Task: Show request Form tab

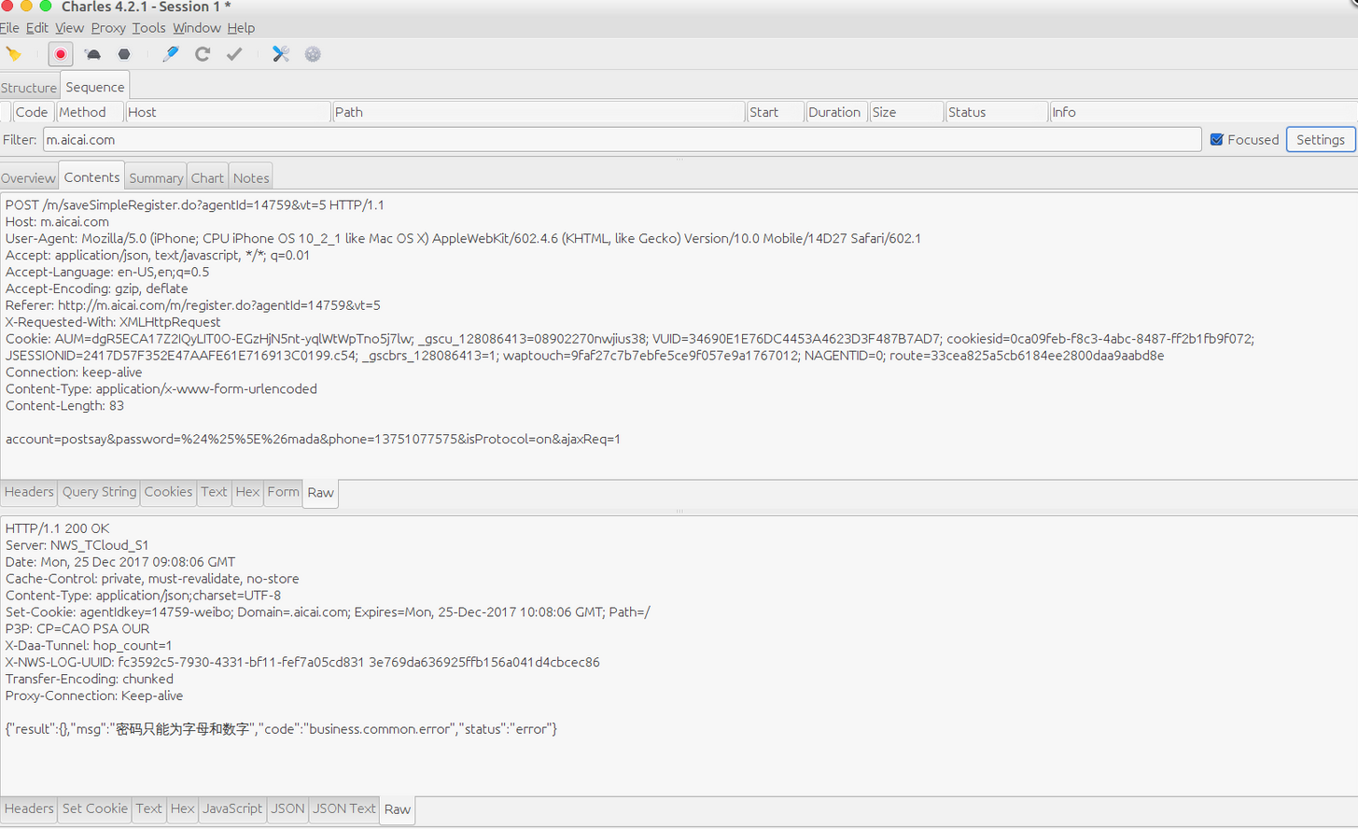Action: point(283,492)
